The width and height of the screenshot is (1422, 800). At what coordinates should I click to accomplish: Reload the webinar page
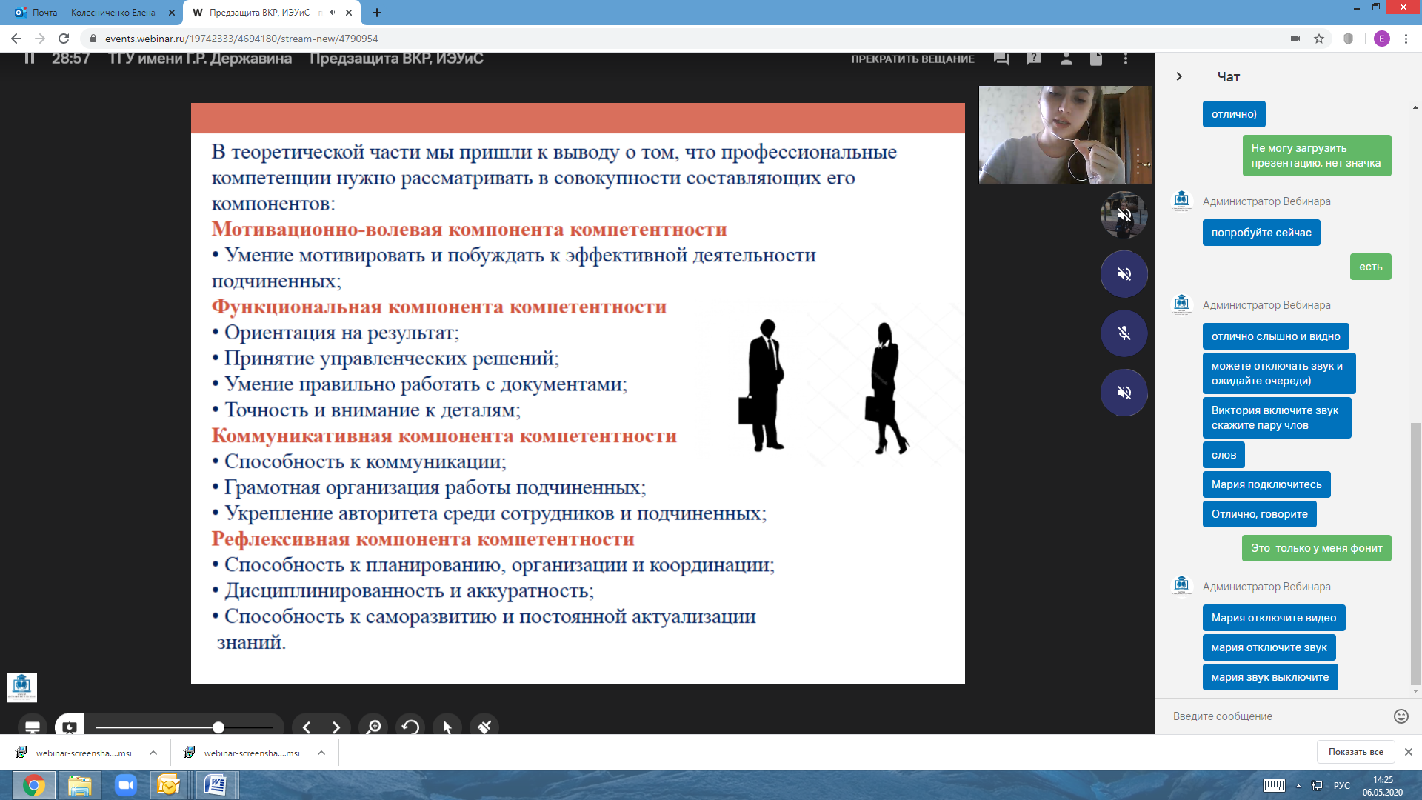point(64,39)
